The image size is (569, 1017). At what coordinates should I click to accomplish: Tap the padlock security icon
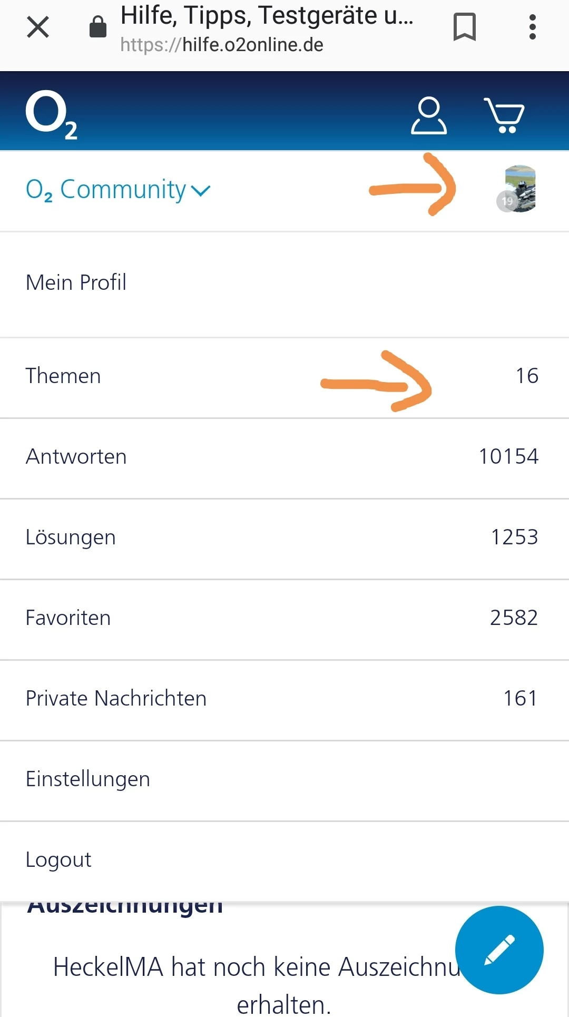coord(98,27)
